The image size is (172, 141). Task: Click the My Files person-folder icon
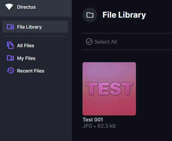click(10, 58)
